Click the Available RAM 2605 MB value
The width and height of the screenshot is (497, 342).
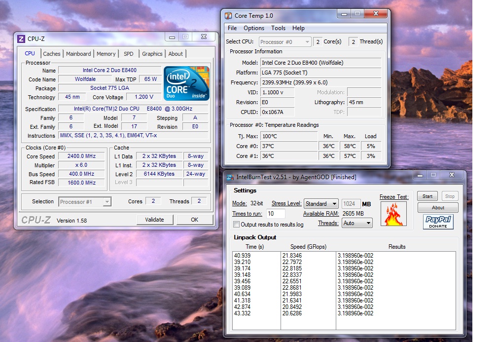click(x=353, y=214)
